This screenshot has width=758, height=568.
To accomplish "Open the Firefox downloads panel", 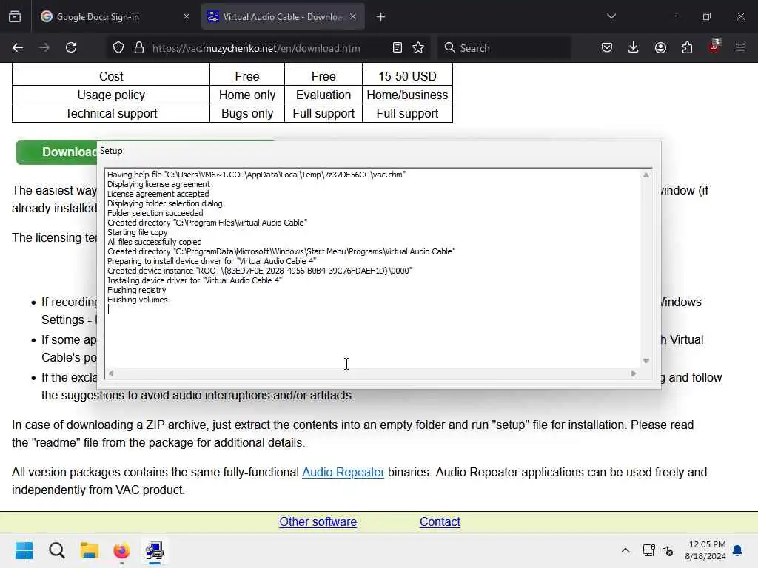I will click(x=634, y=47).
